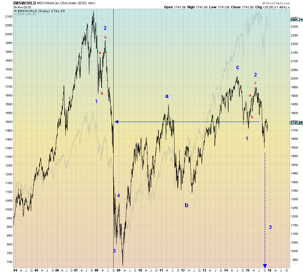The height and width of the screenshot is (273, 303).
Task: Click the 900 label on the price axis
Action: (9, 227)
